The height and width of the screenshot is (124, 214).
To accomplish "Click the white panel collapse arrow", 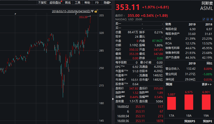I will point(113,99).
